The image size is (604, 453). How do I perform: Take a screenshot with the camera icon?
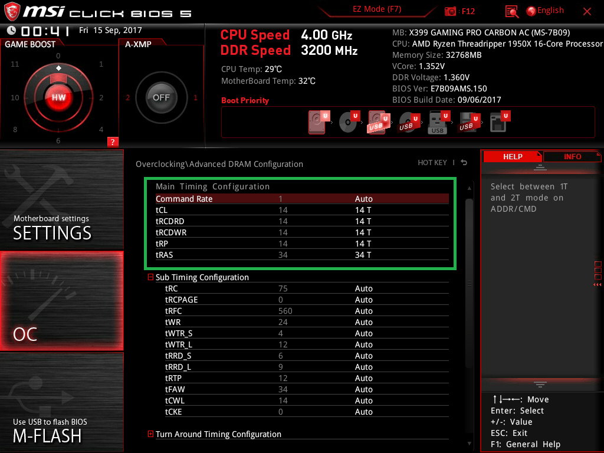(x=450, y=12)
